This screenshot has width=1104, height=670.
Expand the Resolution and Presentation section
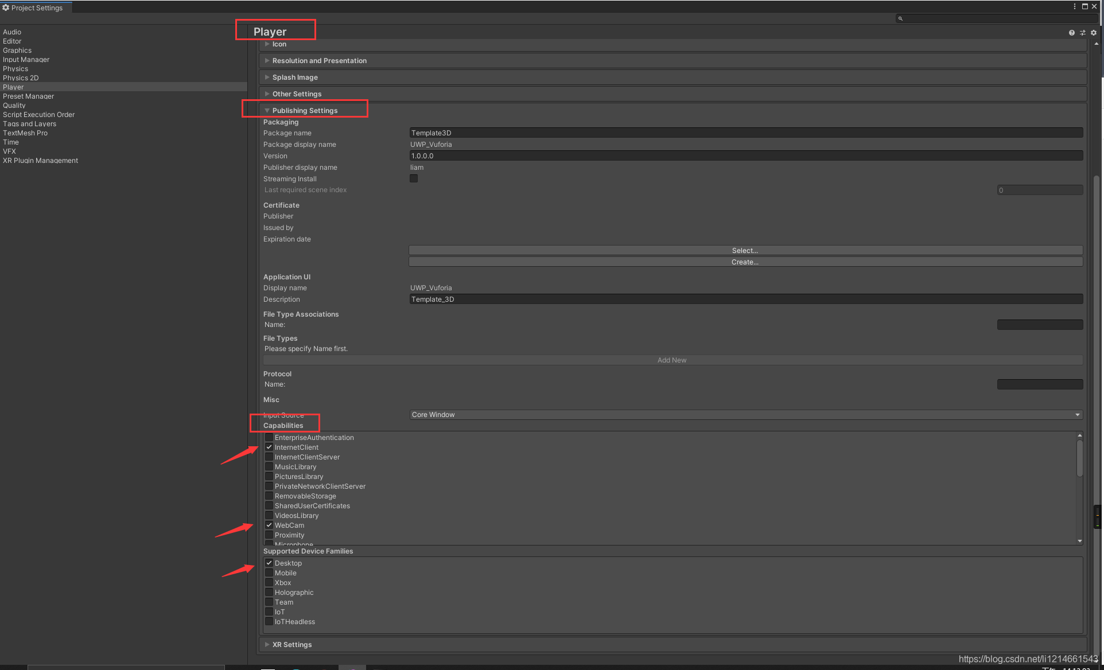(319, 61)
